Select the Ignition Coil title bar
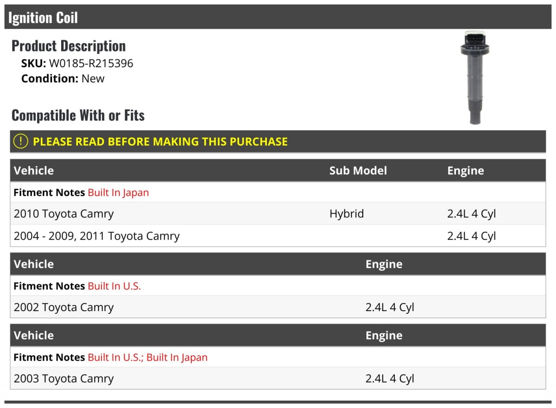The width and height of the screenshot is (556, 408). pos(278,17)
